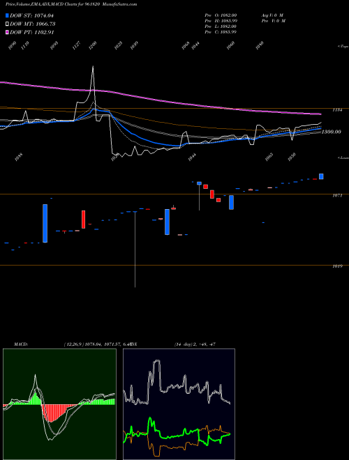This screenshot has height=460, width=349.
Task: Click the white DOW MT legend swatch
Action: [x=7, y=24]
